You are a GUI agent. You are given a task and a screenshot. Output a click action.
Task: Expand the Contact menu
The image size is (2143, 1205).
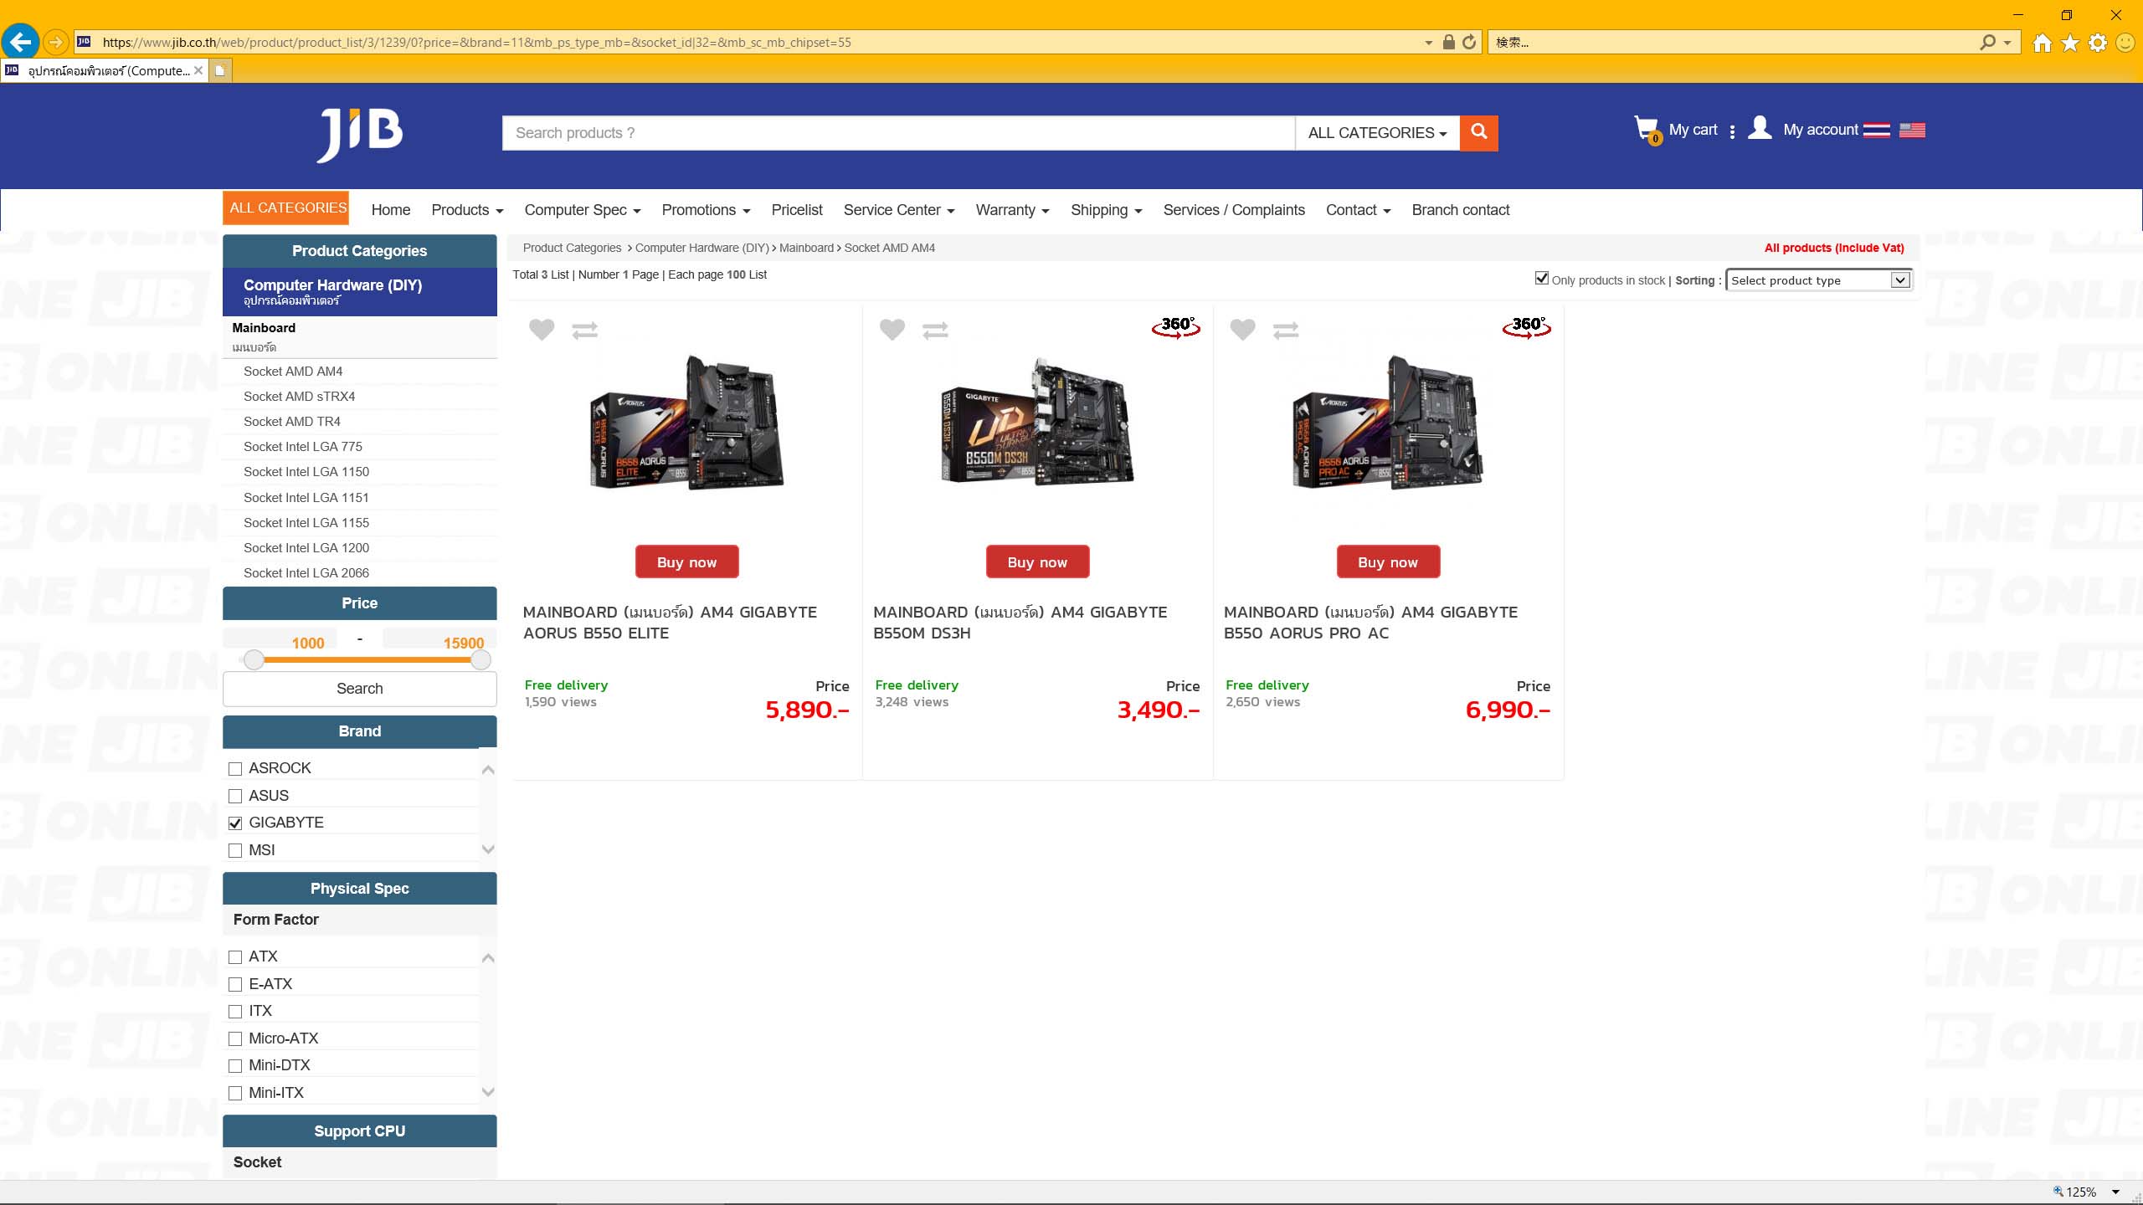1358,210
